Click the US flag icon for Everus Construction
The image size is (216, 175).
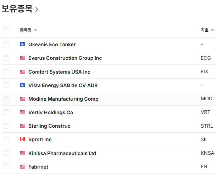pyautogui.click(x=22, y=58)
